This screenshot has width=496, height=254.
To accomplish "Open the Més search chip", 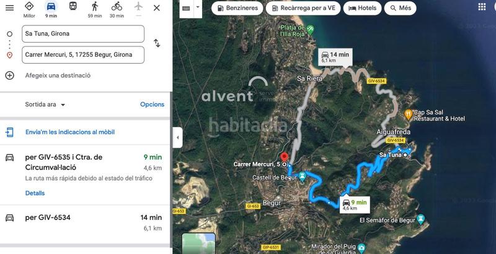I will (400, 8).
